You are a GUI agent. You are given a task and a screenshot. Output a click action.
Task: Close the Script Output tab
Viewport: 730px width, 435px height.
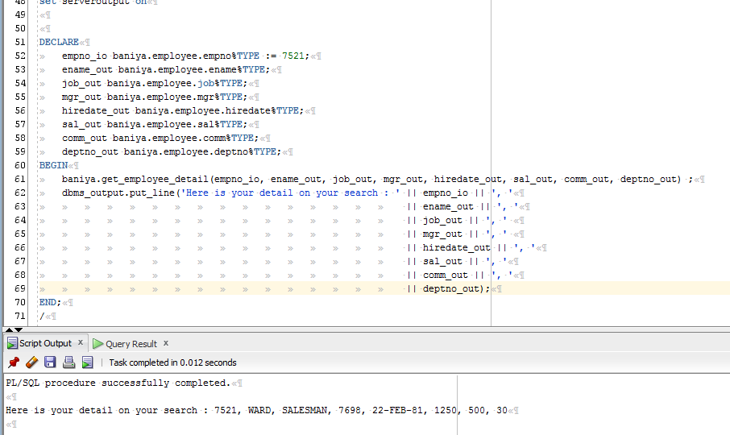click(x=81, y=342)
